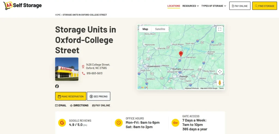This screenshot has width=279, height=134.
Task: Click the Street View pegman icon
Action: coord(220,83)
